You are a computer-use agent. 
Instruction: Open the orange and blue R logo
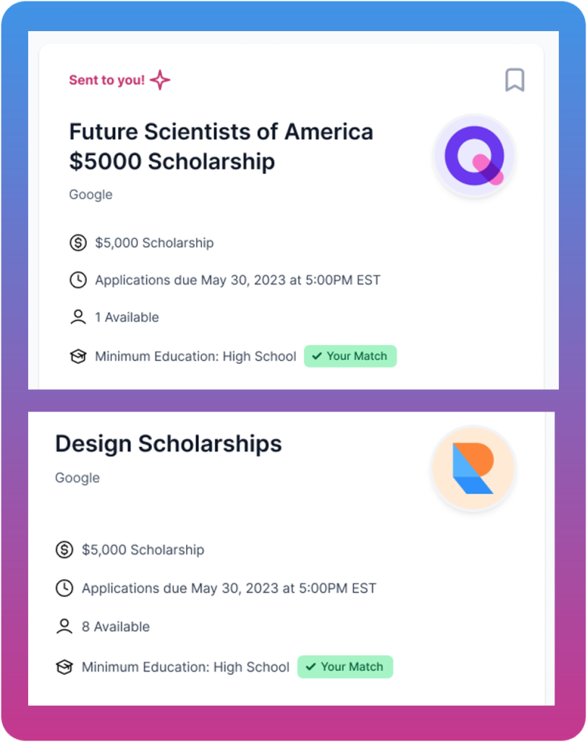tap(473, 469)
